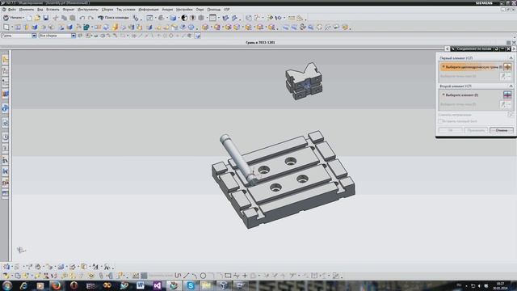Viewport: 517px width, 291px height.
Task: Click the Open file folder icon
Action: coord(37,18)
